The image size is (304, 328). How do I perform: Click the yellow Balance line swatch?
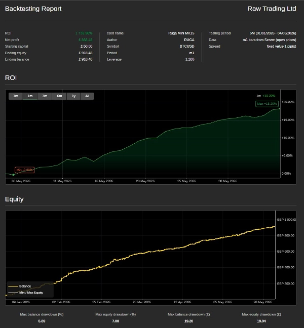pyautogui.click(x=13, y=286)
